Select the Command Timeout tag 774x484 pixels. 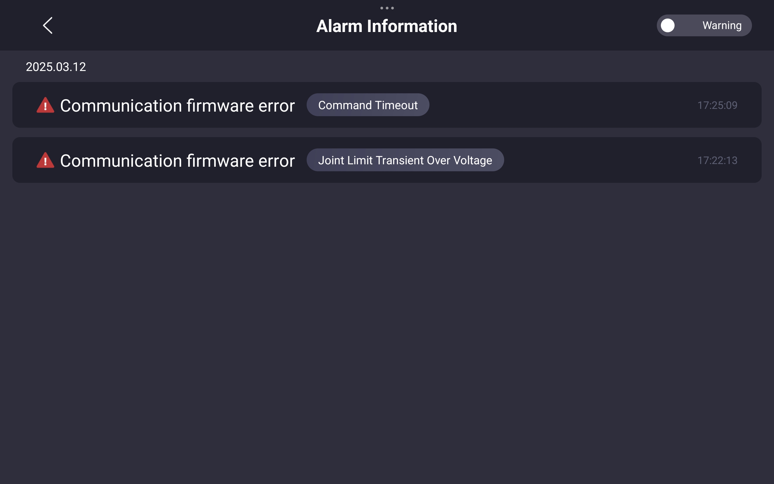tap(368, 105)
